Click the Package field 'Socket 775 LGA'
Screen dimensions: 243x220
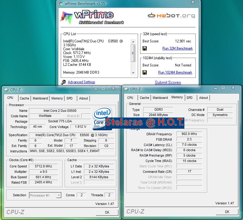(x=60, y=121)
